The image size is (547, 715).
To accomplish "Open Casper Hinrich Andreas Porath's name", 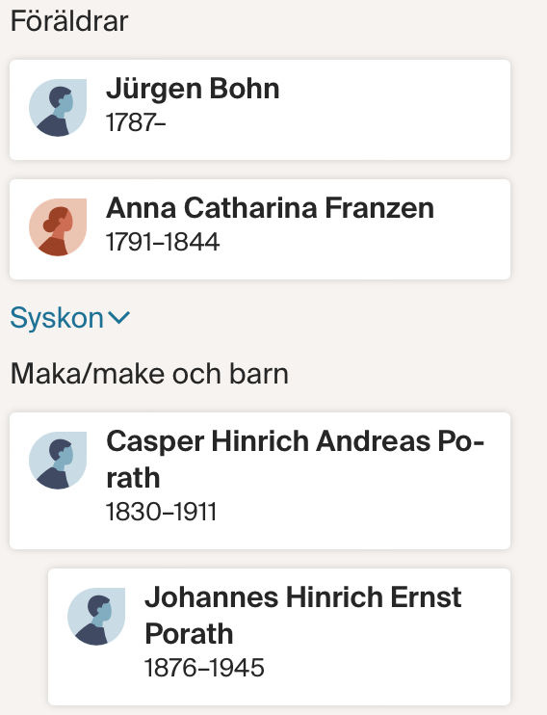I will click(295, 460).
